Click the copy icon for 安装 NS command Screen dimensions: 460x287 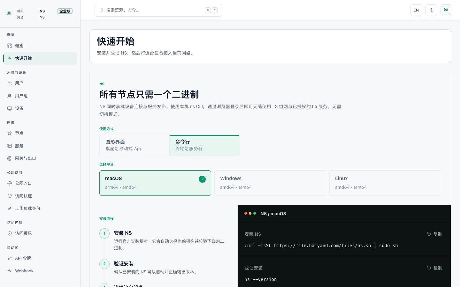tap(429, 234)
